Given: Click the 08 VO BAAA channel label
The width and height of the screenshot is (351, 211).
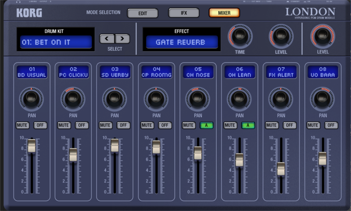Looking at the screenshot, I should (323, 72).
